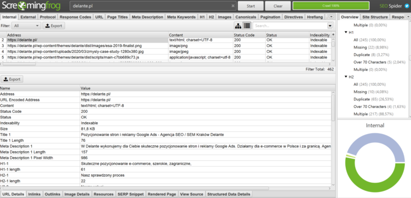Viewport: 411px width, 198px height.
Task: Open the Meta Description tab
Action: (x=147, y=17)
